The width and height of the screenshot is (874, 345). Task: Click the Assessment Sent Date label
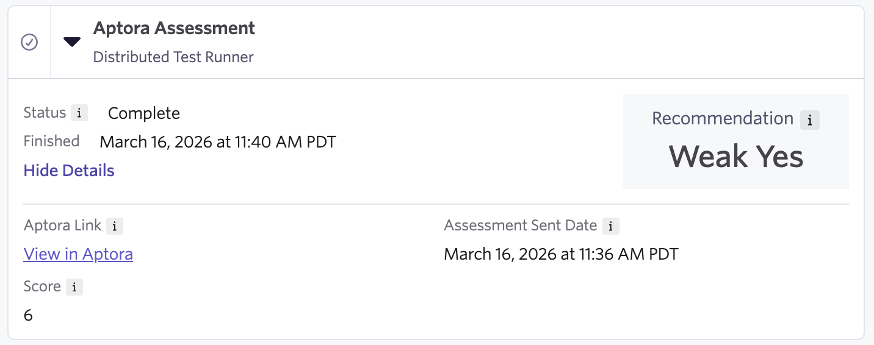click(520, 226)
